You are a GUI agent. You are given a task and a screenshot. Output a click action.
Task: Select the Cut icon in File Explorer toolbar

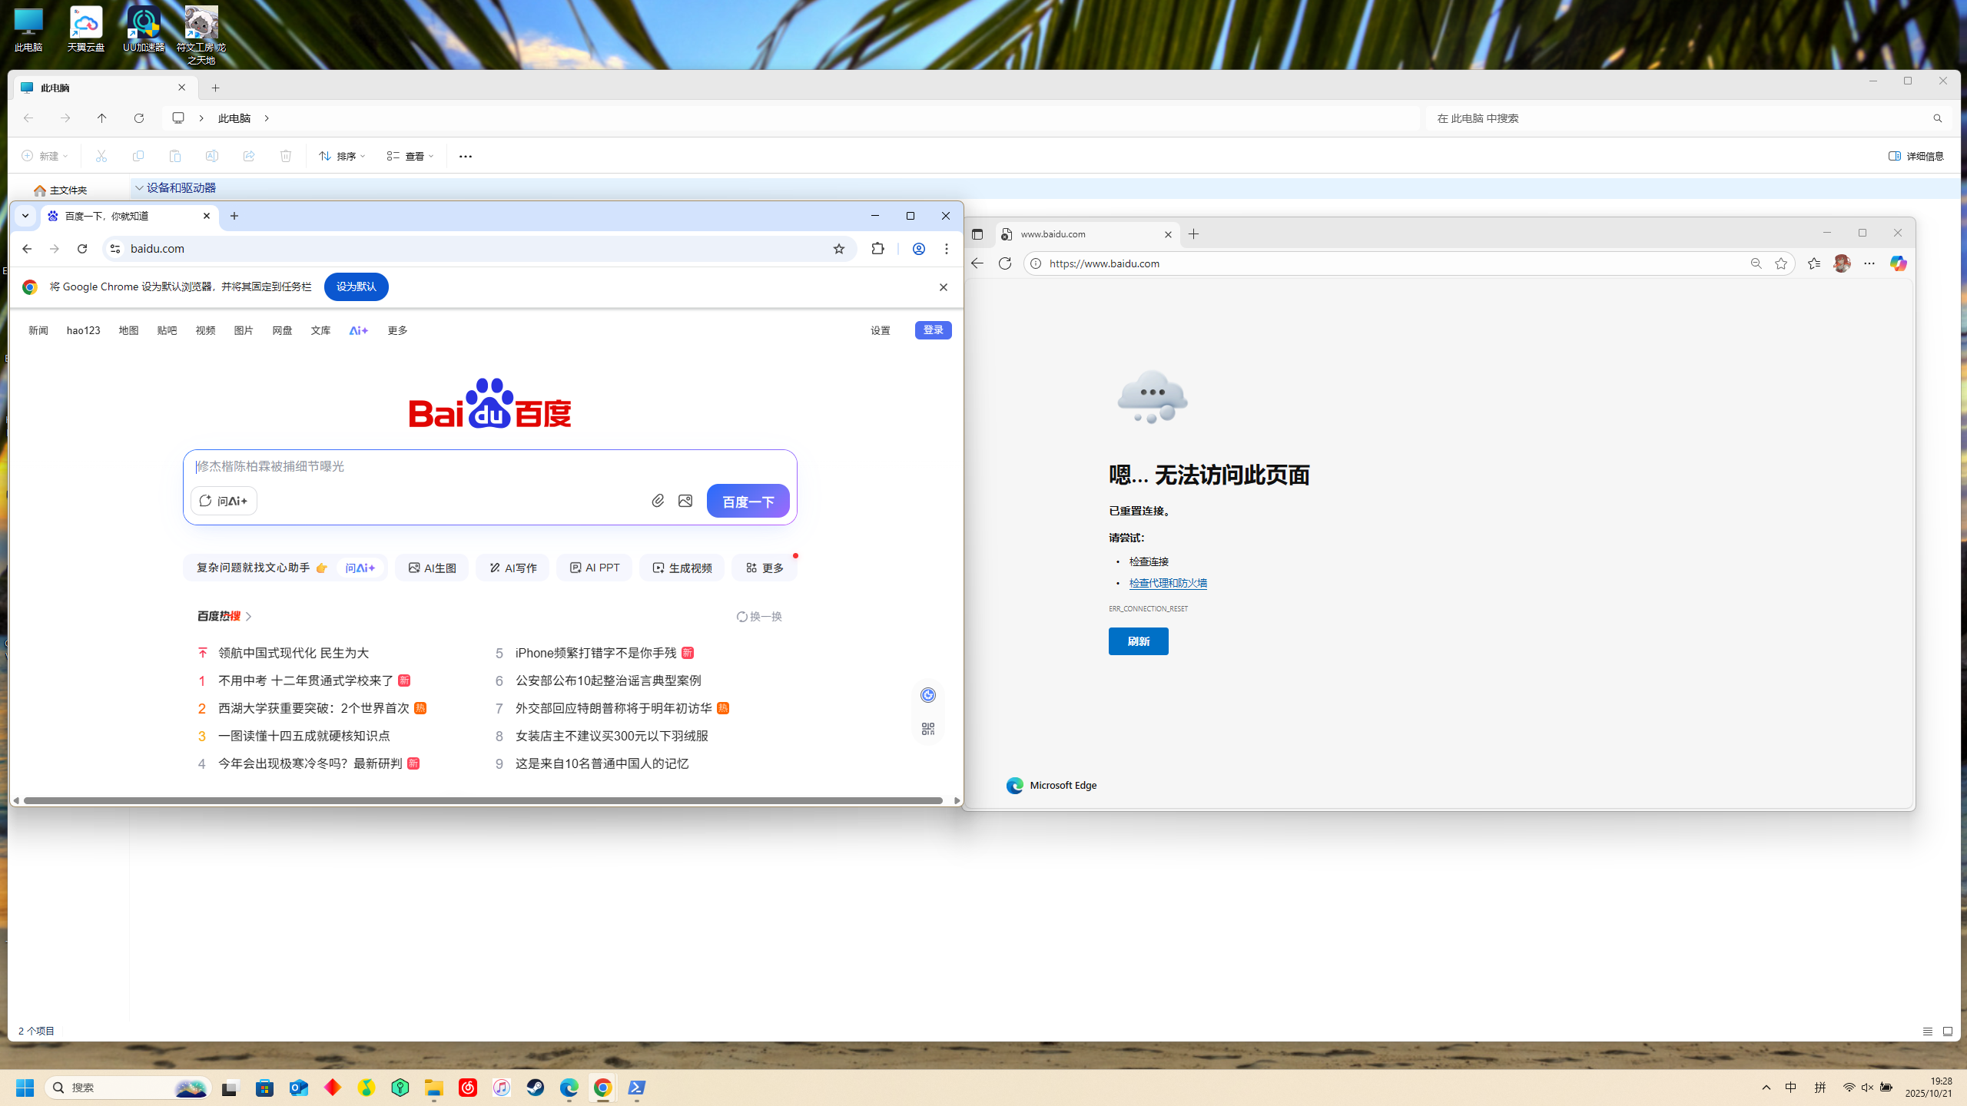tap(101, 156)
